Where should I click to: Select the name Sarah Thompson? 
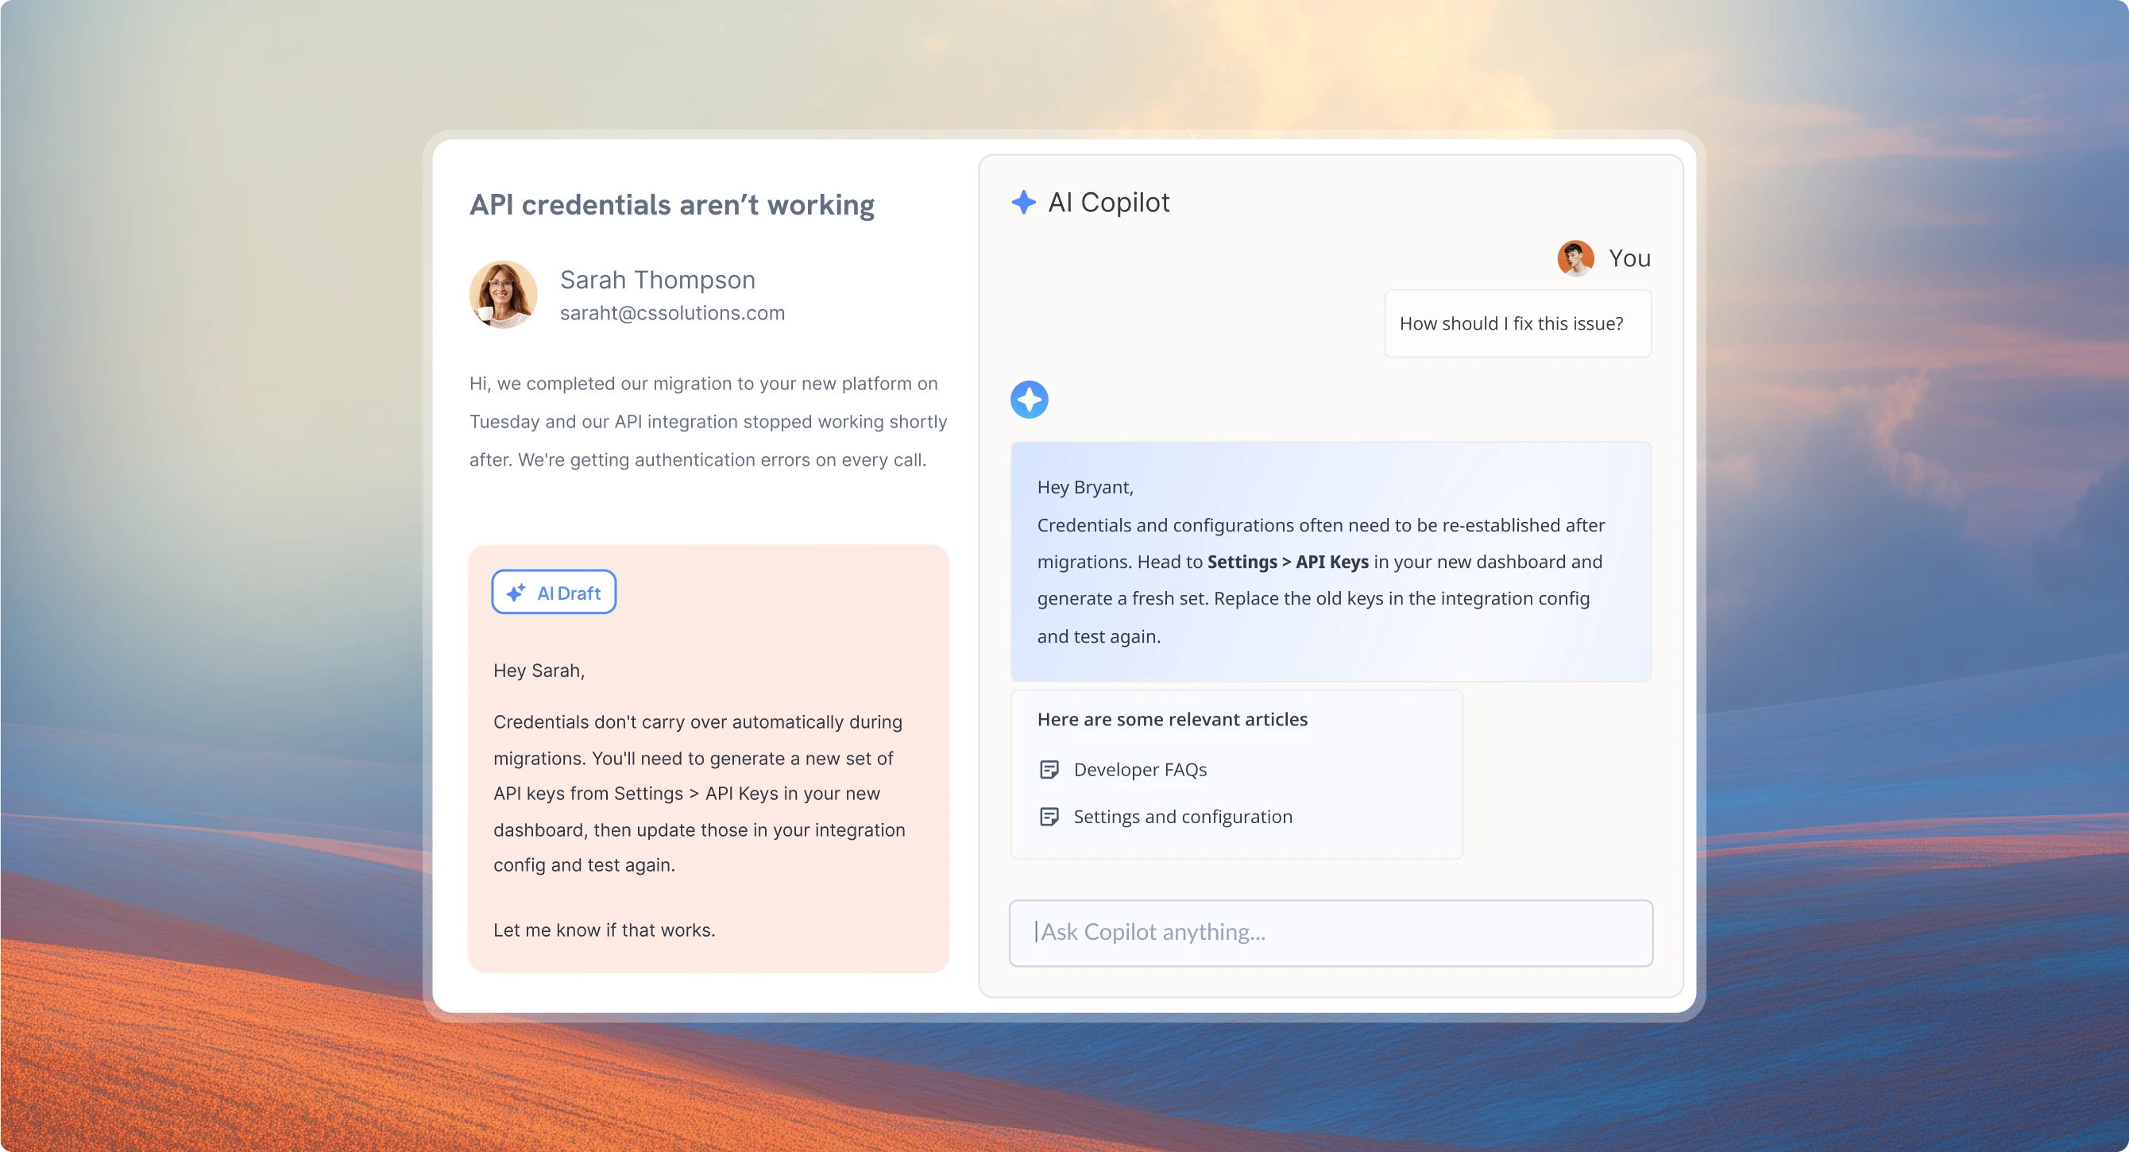(x=658, y=280)
